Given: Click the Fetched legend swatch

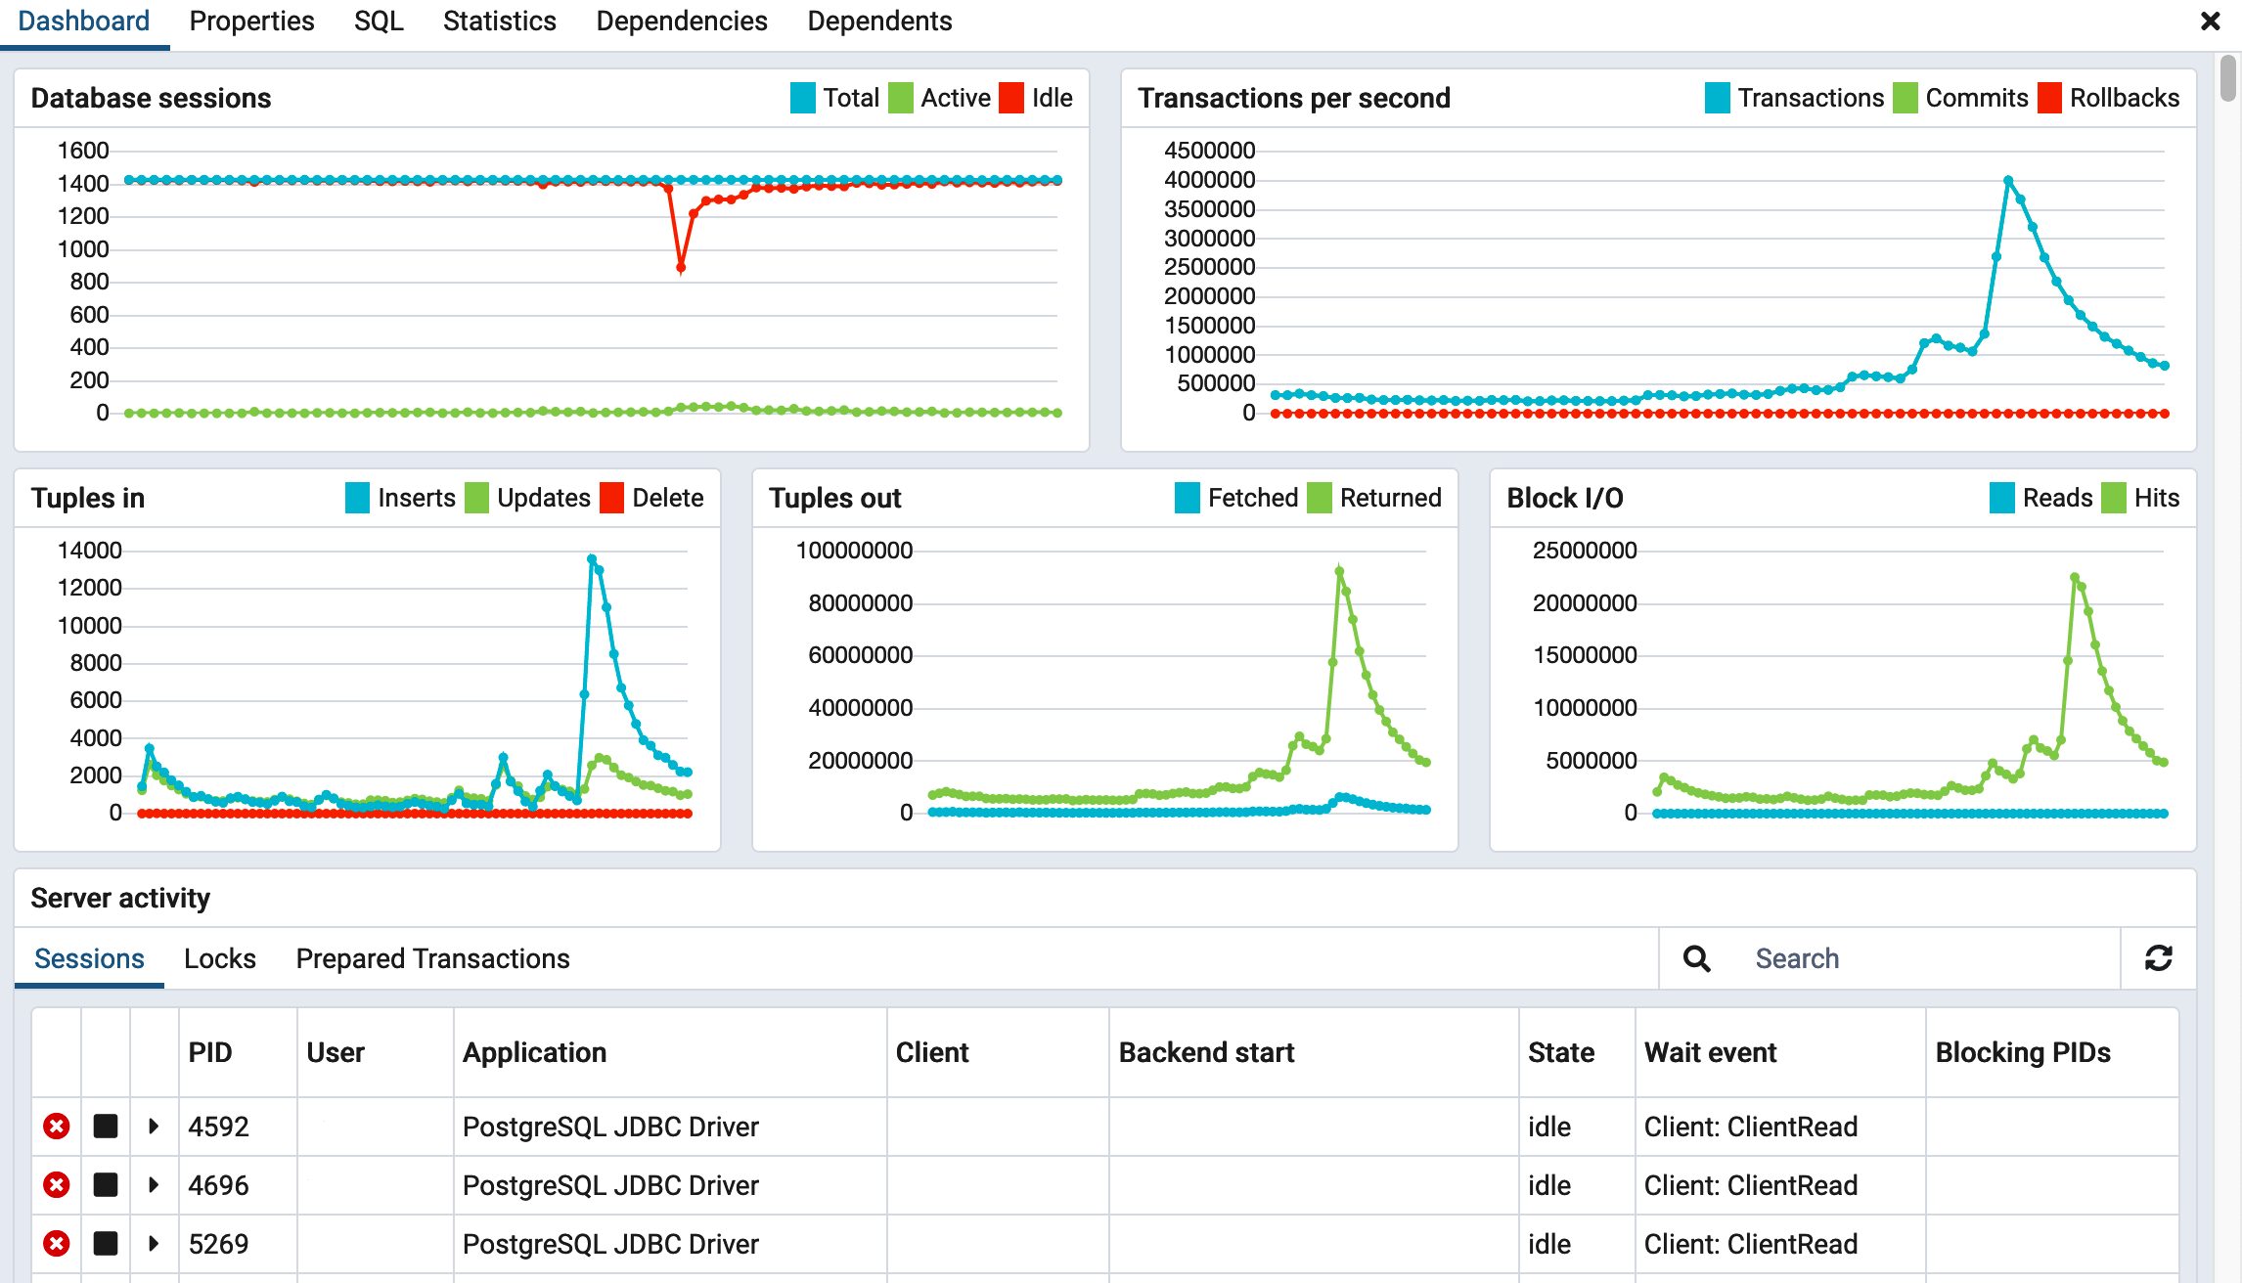Looking at the screenshot, I should pyautogui.click(x=1188, y=498).
